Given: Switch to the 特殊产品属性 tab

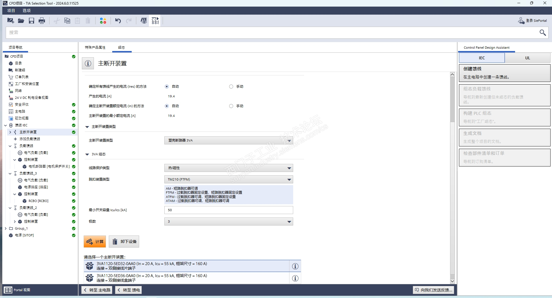Looking at the screenshot, I should 95,48.
